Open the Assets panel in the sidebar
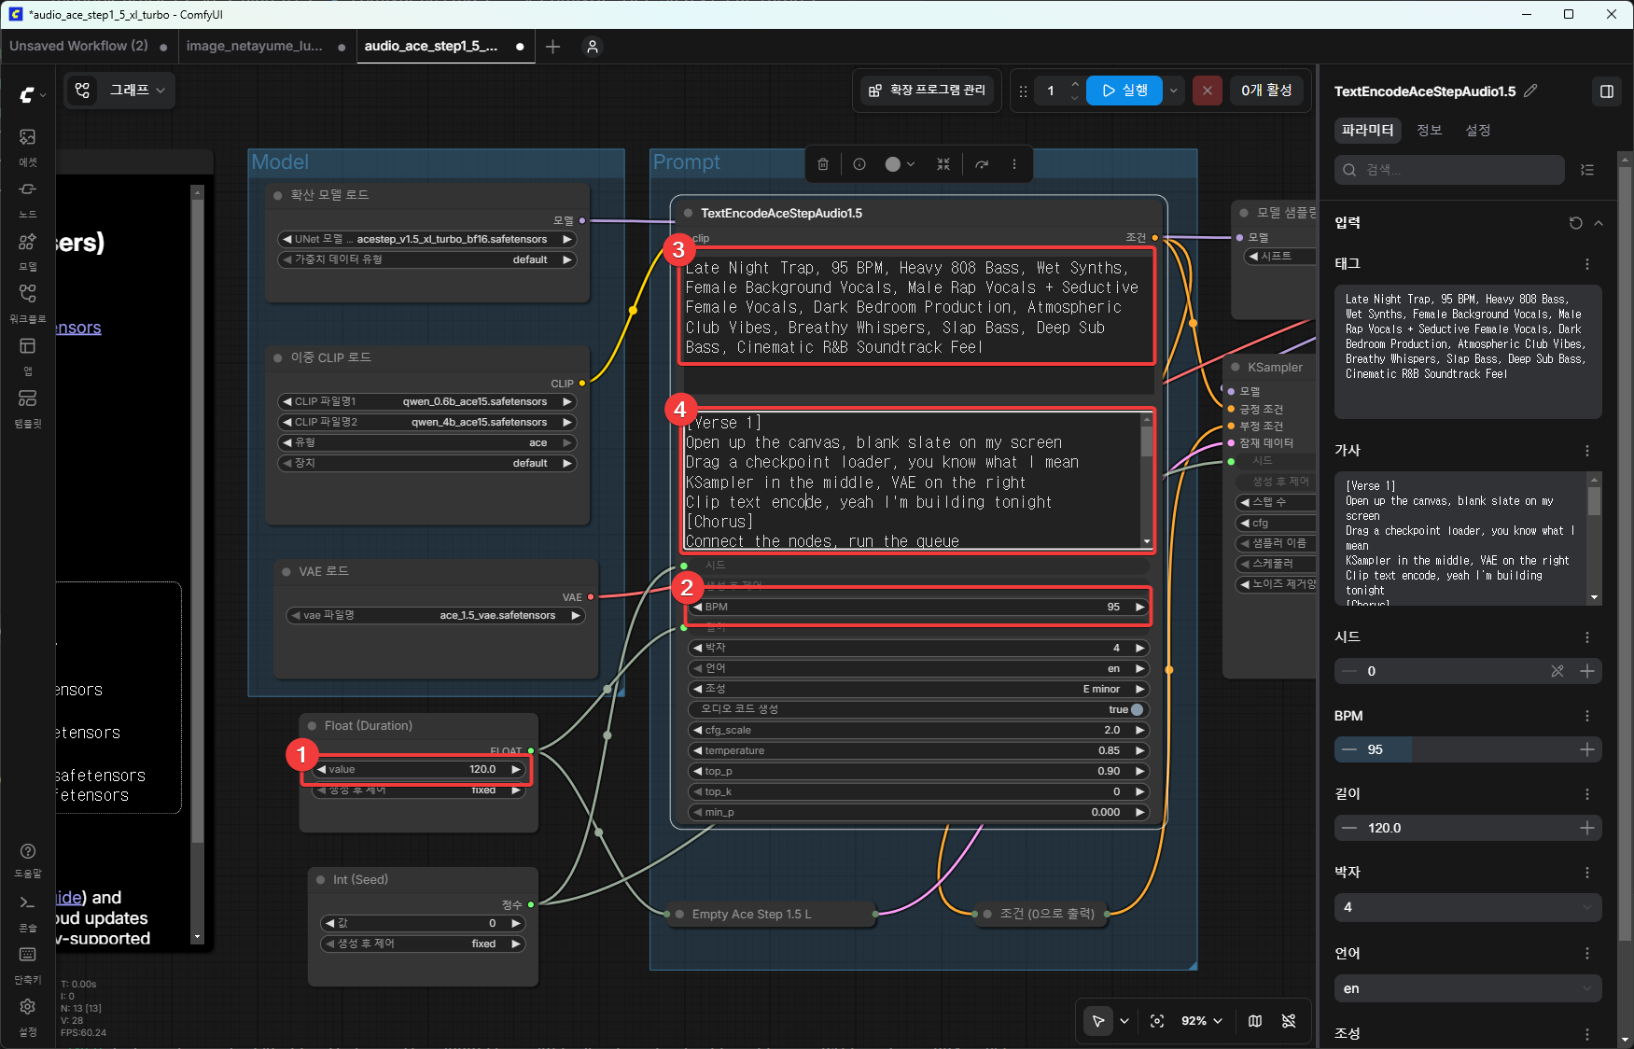Image resolution: width=1634 pixels, height=1049 pixels. pos(28,146)
